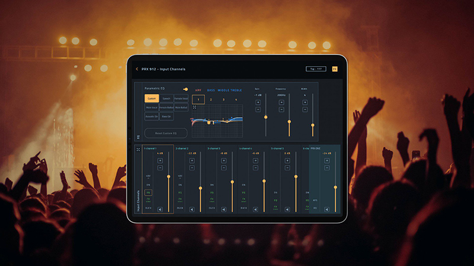Mute the PRX ONE channel speaker icon
The image size is (474, 266).
coord(327,209)
